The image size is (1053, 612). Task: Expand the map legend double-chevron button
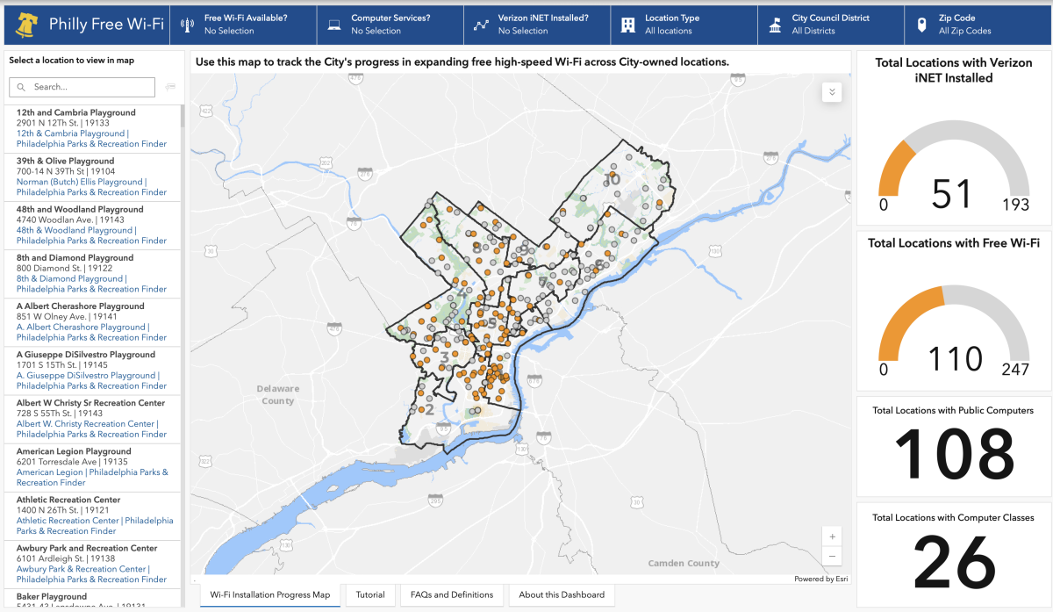point(832,92)
